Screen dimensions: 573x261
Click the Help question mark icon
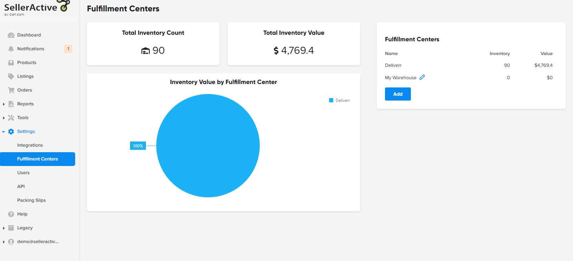11,214
